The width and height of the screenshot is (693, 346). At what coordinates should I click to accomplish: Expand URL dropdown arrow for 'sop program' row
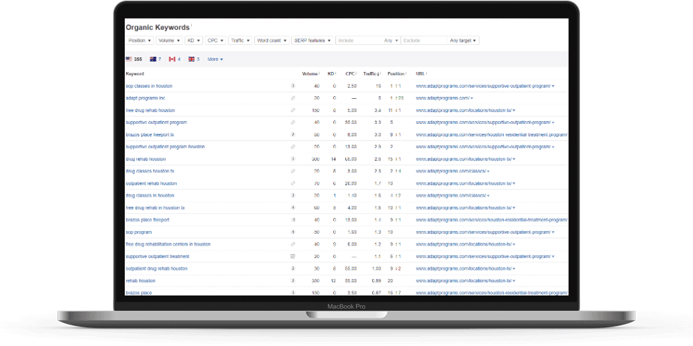(553, 232)
